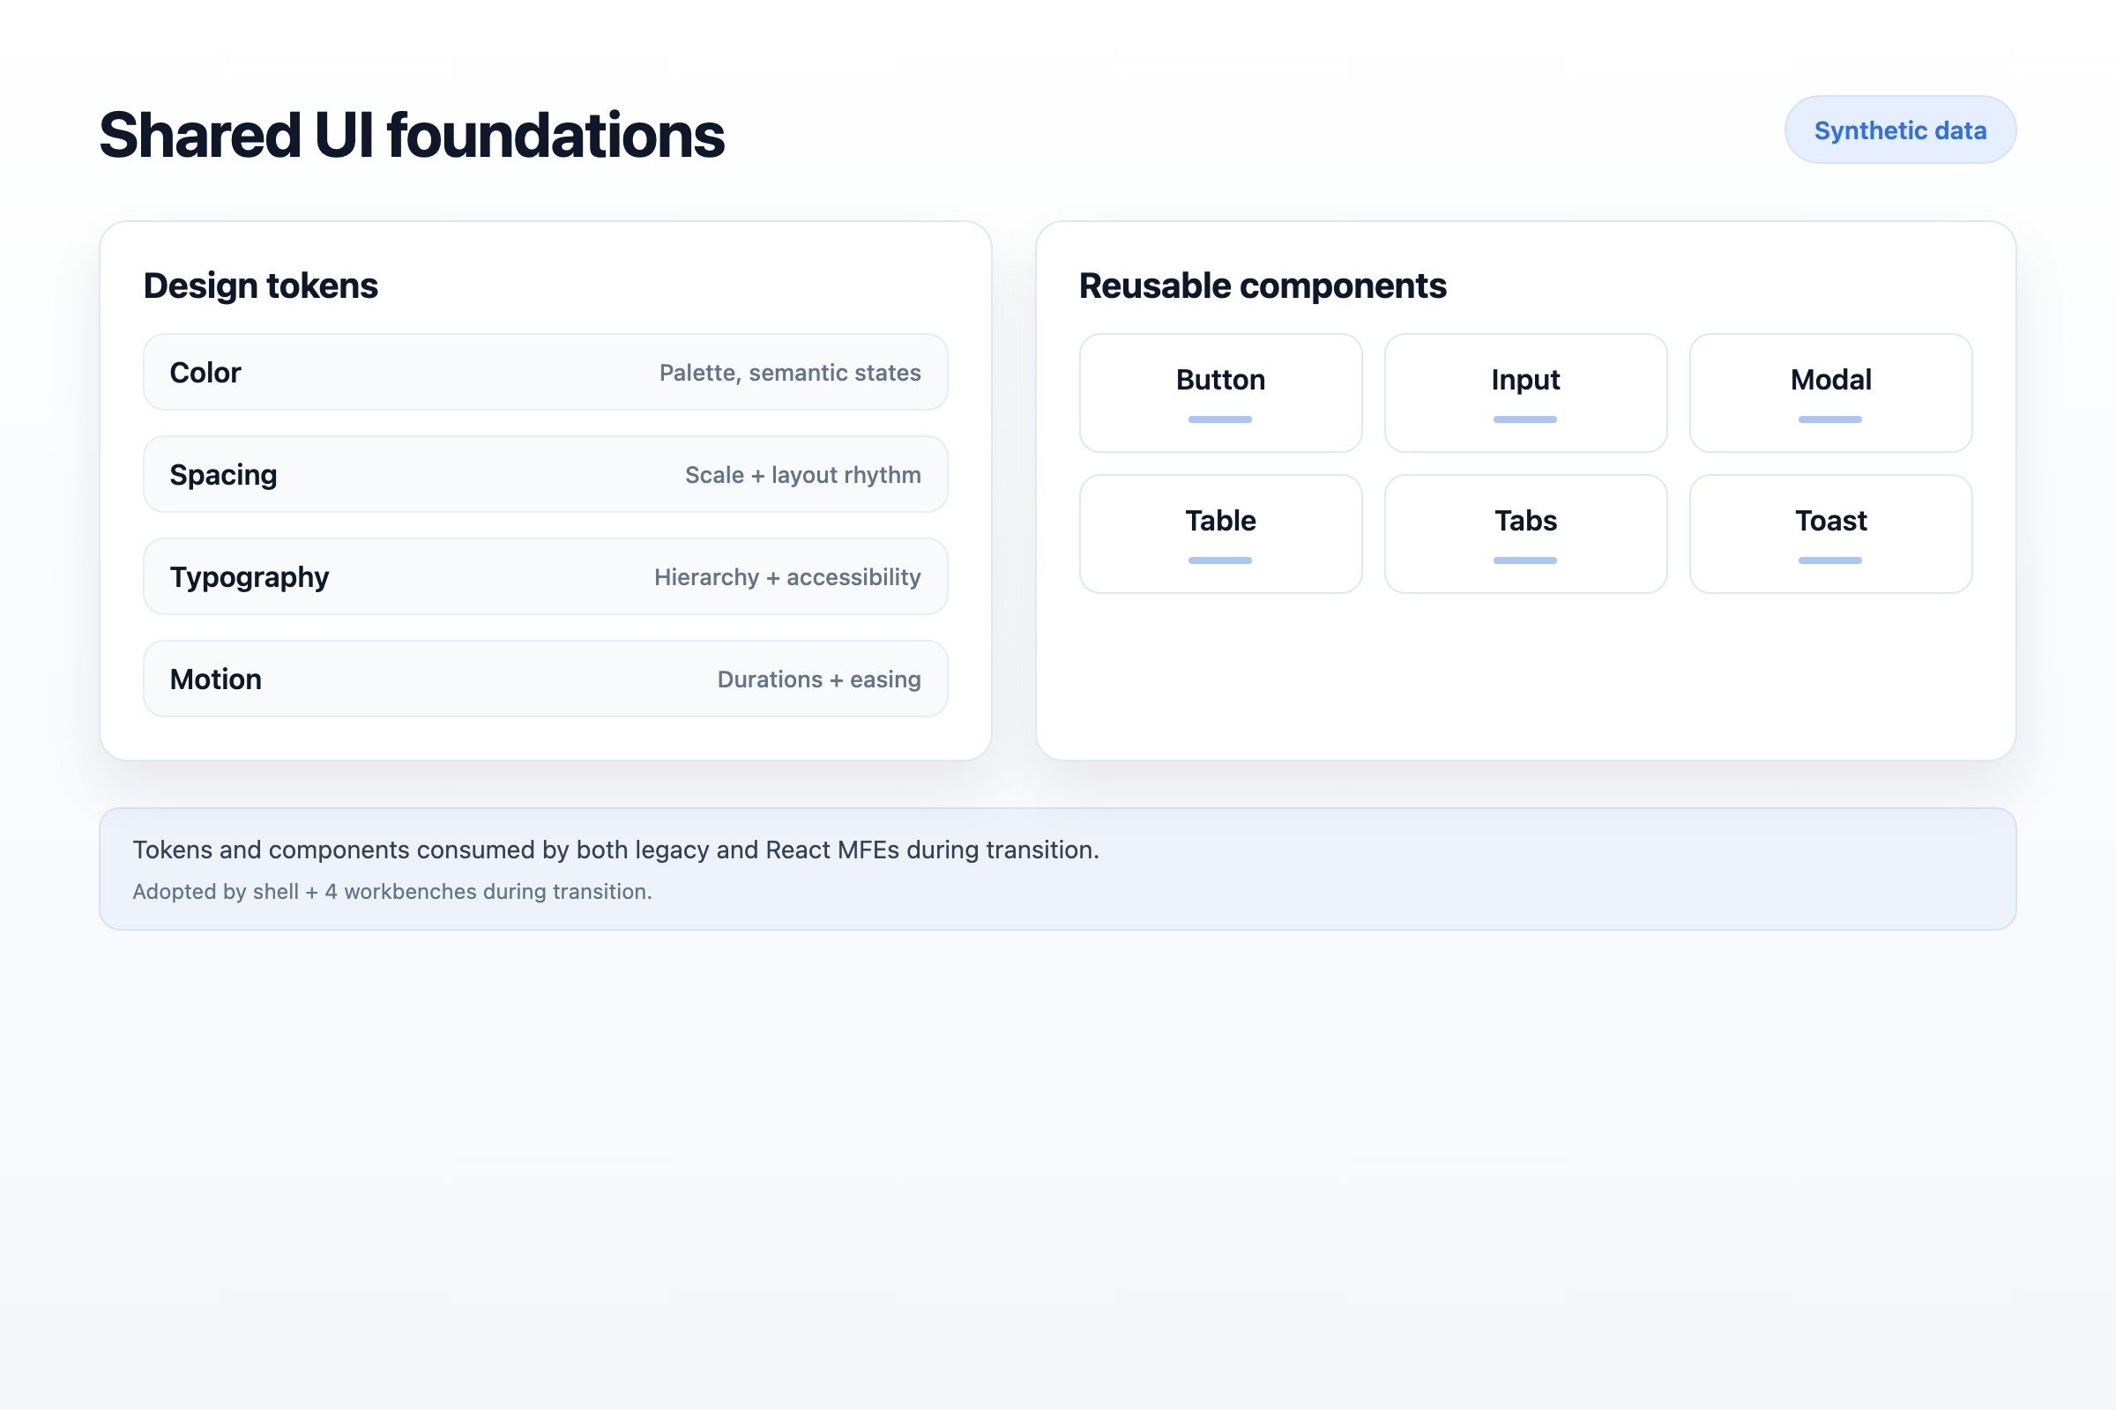Click the Durations + easing label

818,679
